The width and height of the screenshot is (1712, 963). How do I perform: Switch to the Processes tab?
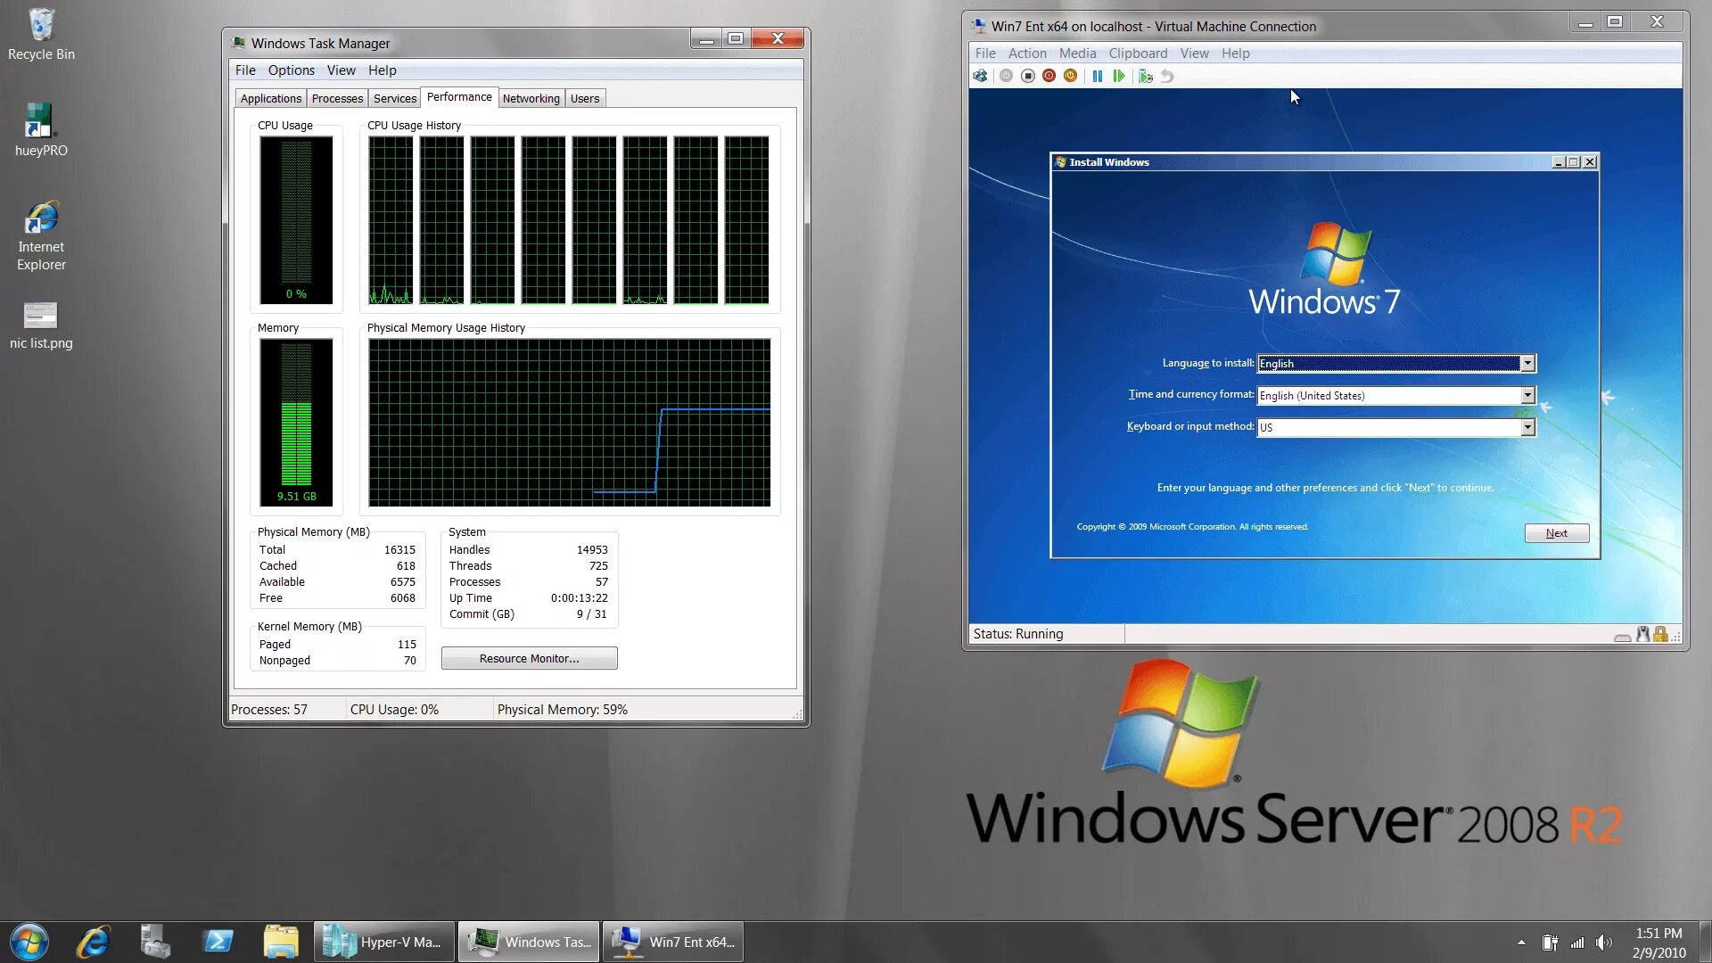point(337,99)
